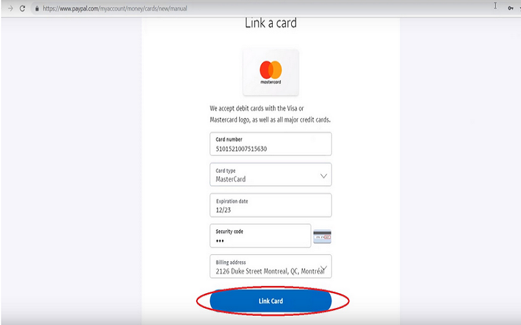Expand the Billing address chevron arrow
Screen dimensions: 521x325
(x=324, y=268)
